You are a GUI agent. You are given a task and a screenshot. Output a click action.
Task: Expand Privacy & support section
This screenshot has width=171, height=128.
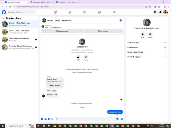146,57
